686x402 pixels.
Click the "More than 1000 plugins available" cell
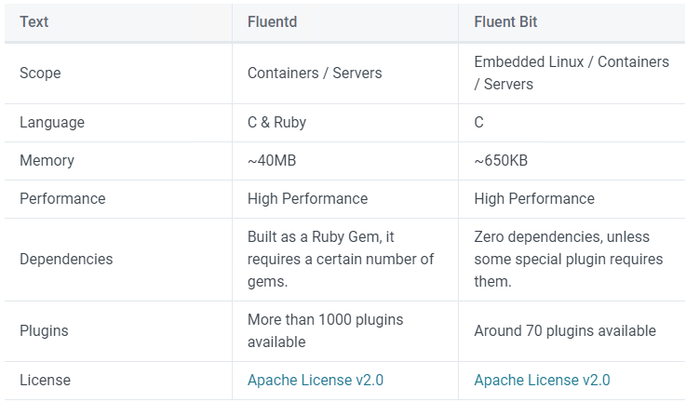[325, 330]
